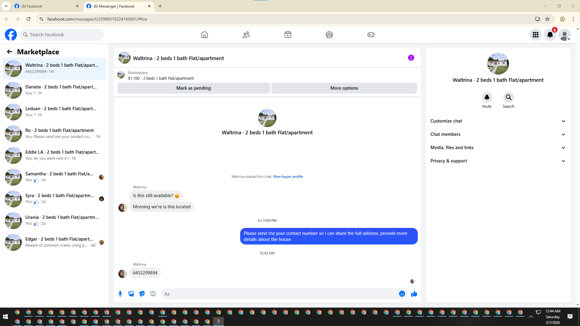The width and height of the screenshot is (580, 326).
Task: Open the Facebook menu grid icon
Action: 536,35
